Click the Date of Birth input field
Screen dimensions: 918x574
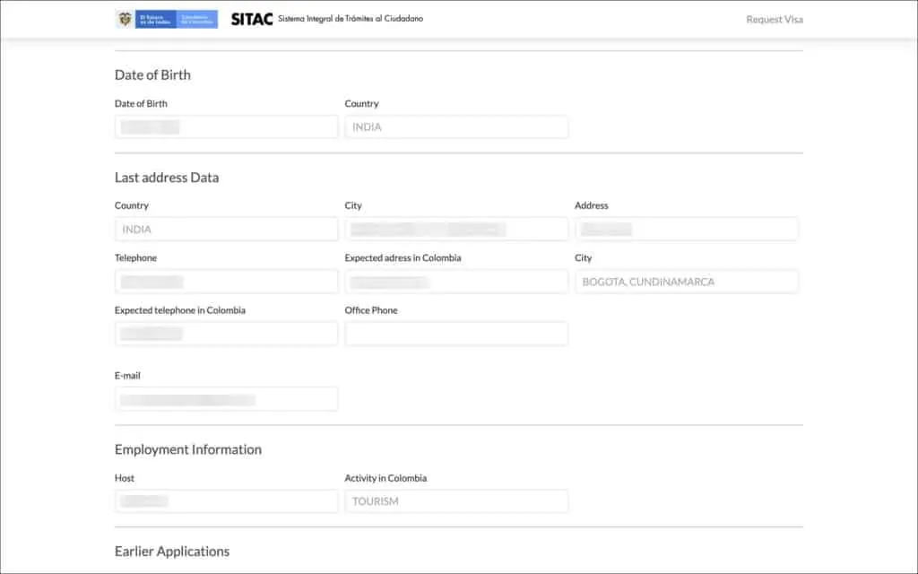(x=227, y=126)
